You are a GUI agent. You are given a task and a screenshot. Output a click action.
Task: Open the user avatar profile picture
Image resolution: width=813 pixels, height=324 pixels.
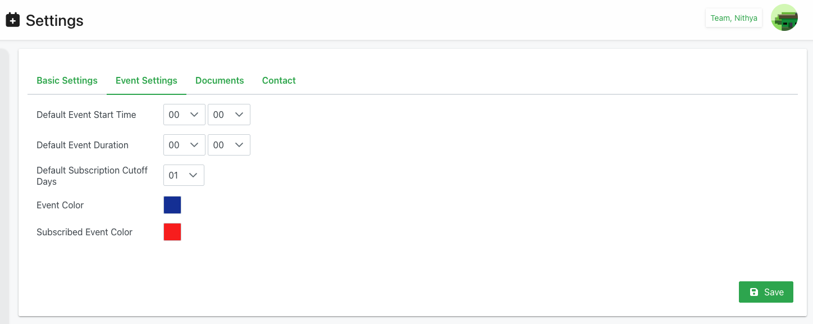[784, 18]
